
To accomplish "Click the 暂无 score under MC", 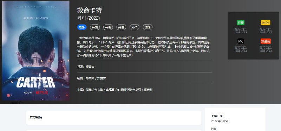I will point(241,49).
